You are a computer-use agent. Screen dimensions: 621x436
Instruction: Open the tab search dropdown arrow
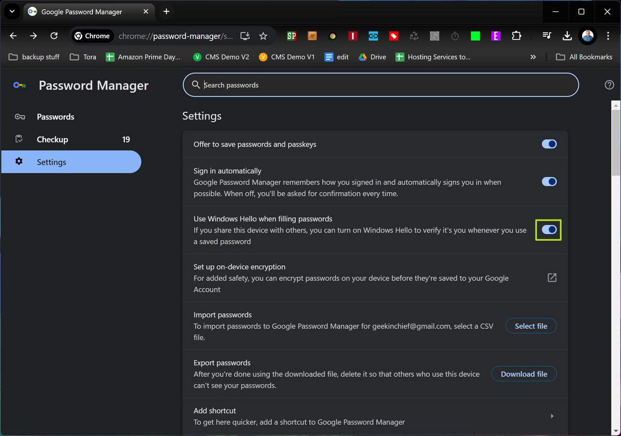pyautogui.click(x=11, y=11)
